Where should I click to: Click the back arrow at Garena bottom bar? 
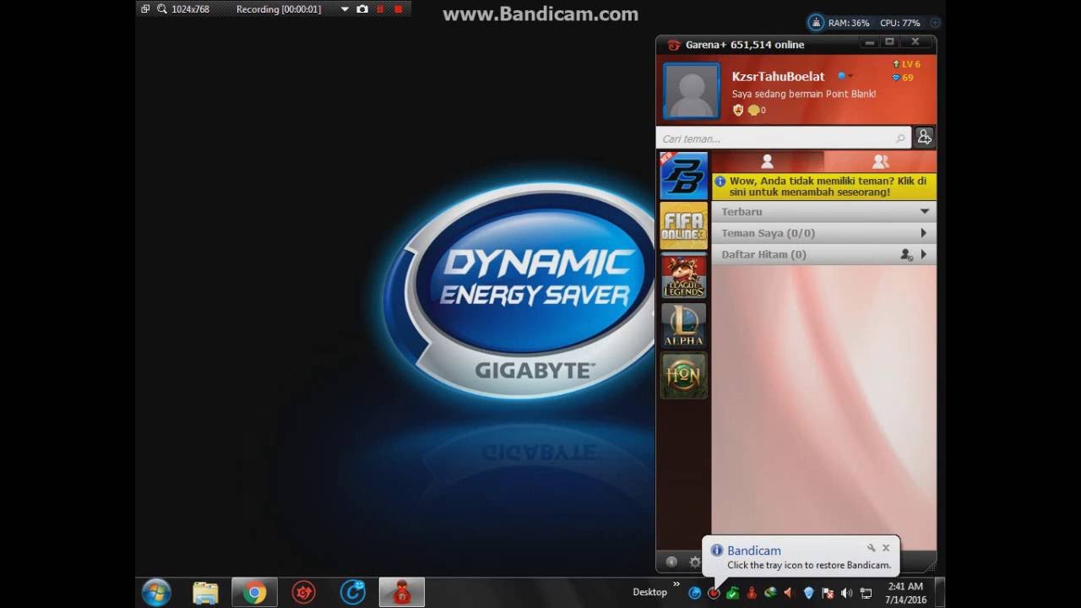coord(671,562)
